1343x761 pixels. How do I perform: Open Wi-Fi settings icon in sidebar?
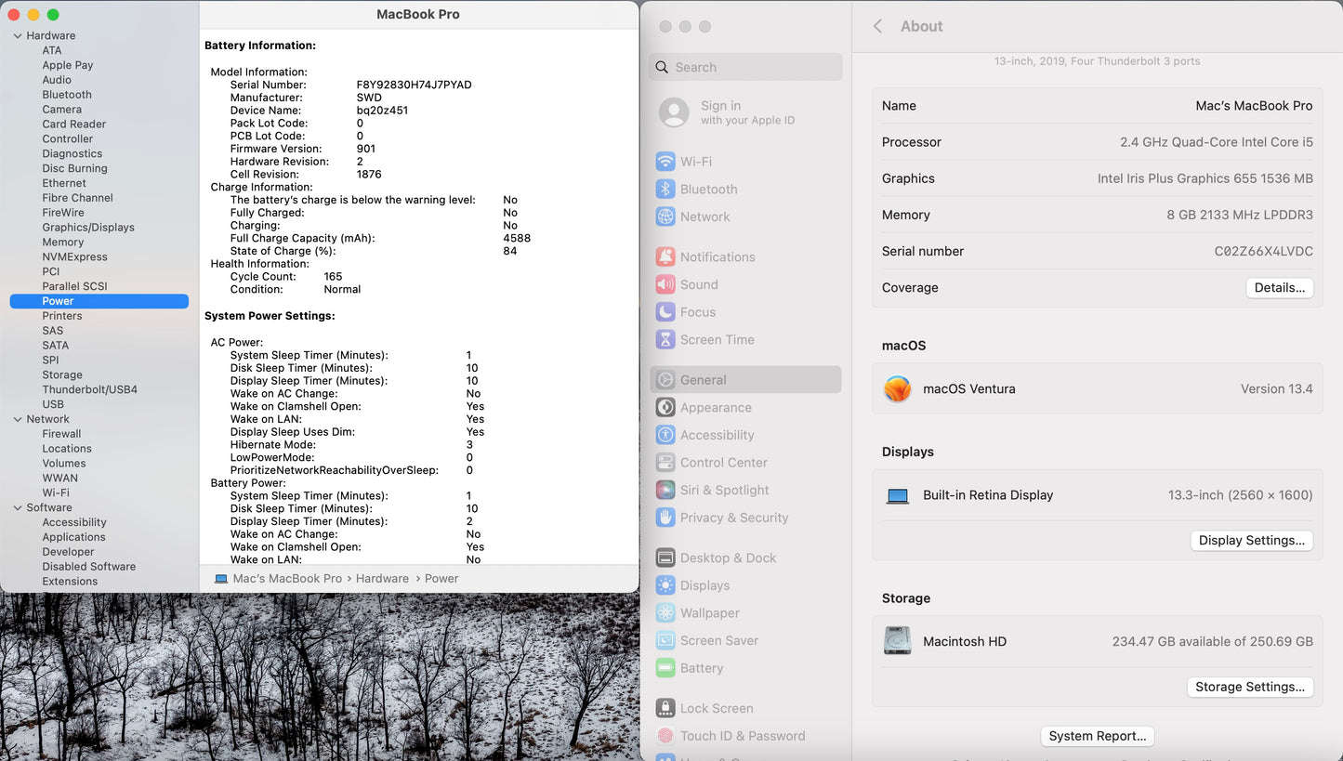(665, 162)
